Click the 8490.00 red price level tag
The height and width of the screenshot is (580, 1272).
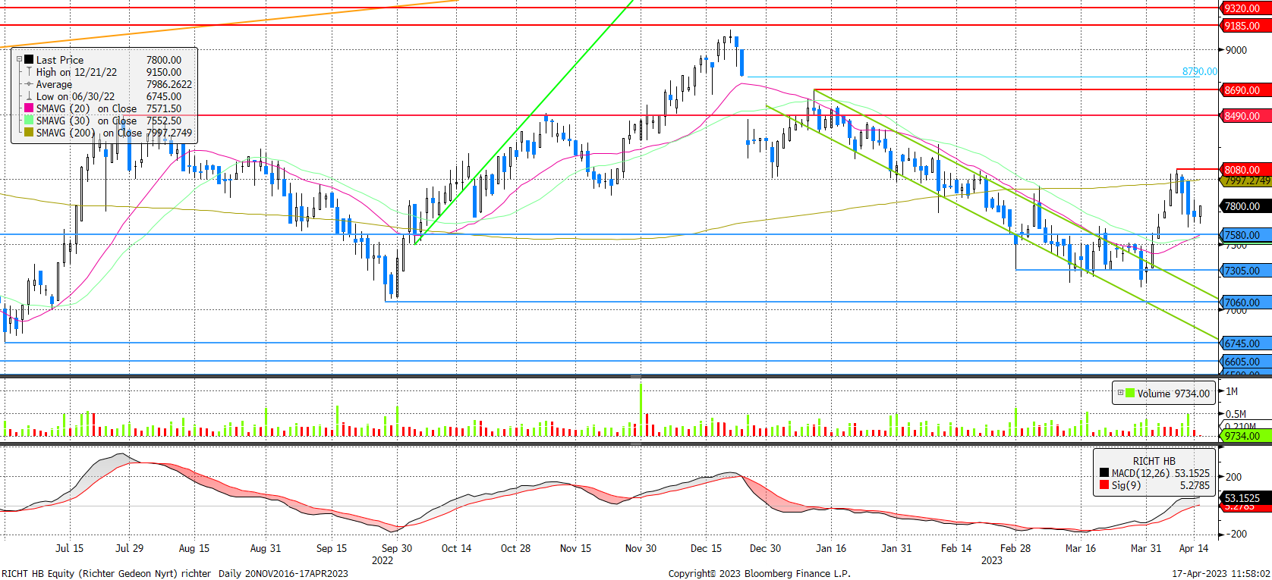(1245, 116)
